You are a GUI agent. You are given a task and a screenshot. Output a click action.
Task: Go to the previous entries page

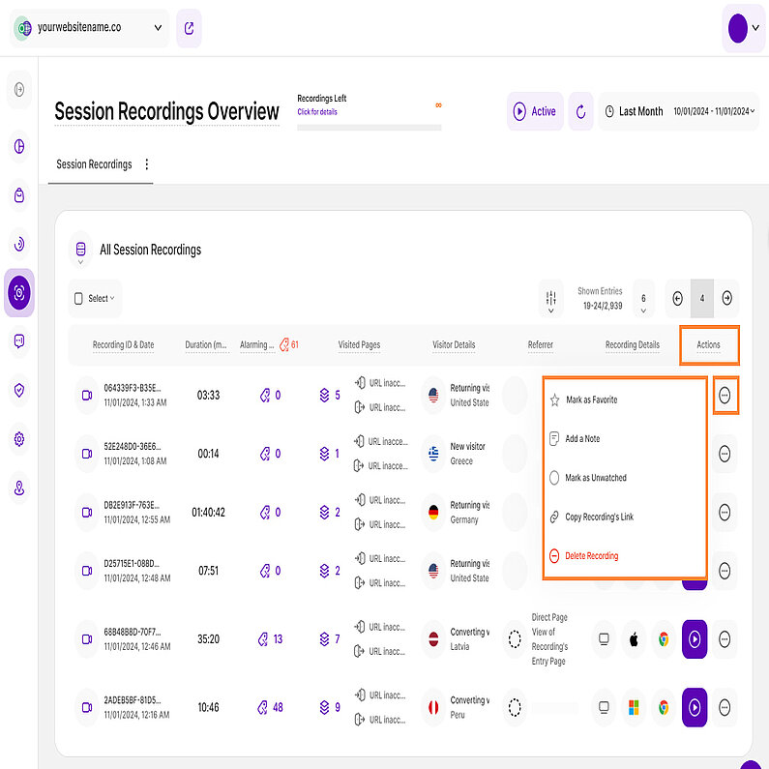click(x=677, y=299)
